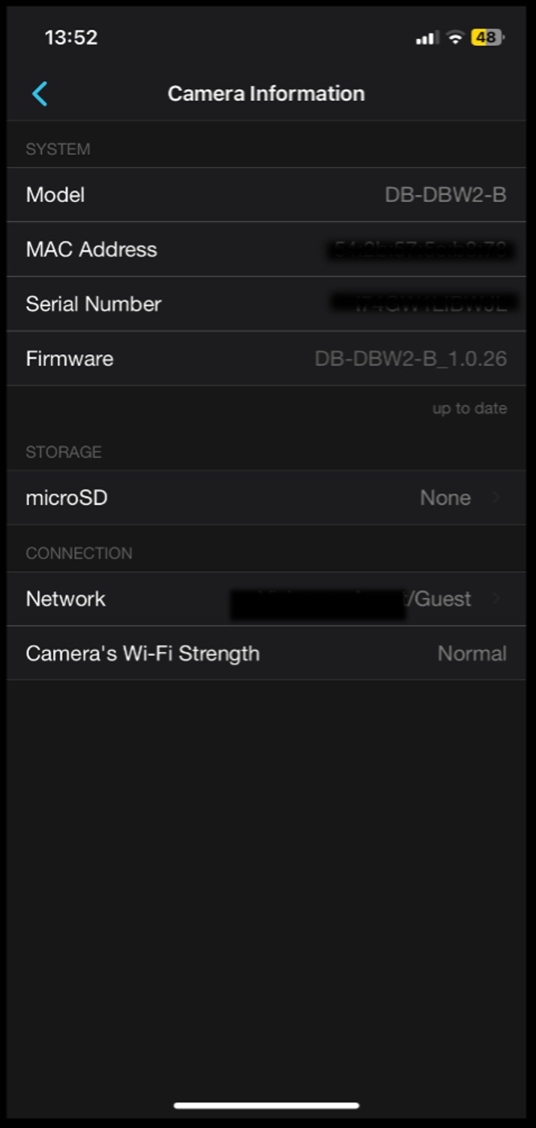This screenshot has width=536, height=1128.
Task: Tap the Firmware version row
Action: click(x=268, y=359)
